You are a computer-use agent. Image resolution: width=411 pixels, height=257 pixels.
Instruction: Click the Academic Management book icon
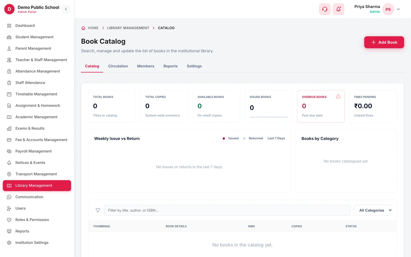[9, 117]
